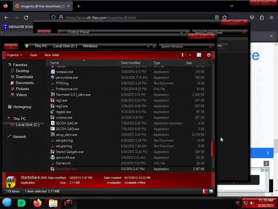278x209 pixels.
Task: Switch to large icons view in status bar
Action: click(x=211, y=191)
